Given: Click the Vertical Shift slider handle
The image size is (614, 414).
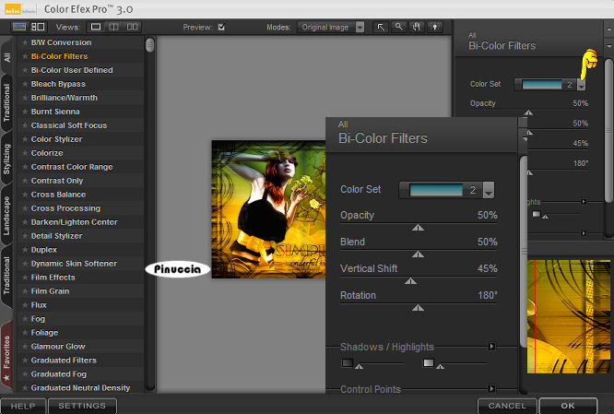Looking at the screenshot, I should (410, 281).
